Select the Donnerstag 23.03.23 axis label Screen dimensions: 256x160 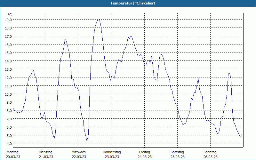click(x=112, y=155)
